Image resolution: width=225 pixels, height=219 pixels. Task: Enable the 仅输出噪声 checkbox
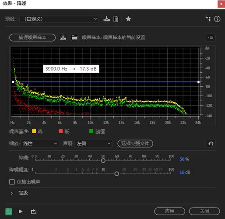tap(12, 182)
